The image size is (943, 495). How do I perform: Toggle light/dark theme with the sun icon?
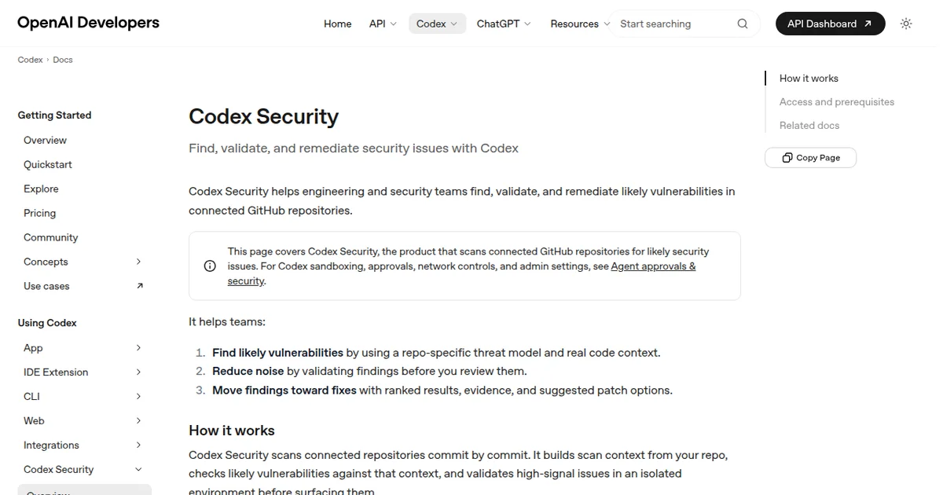pyautogui.click(x=905, y=24)
